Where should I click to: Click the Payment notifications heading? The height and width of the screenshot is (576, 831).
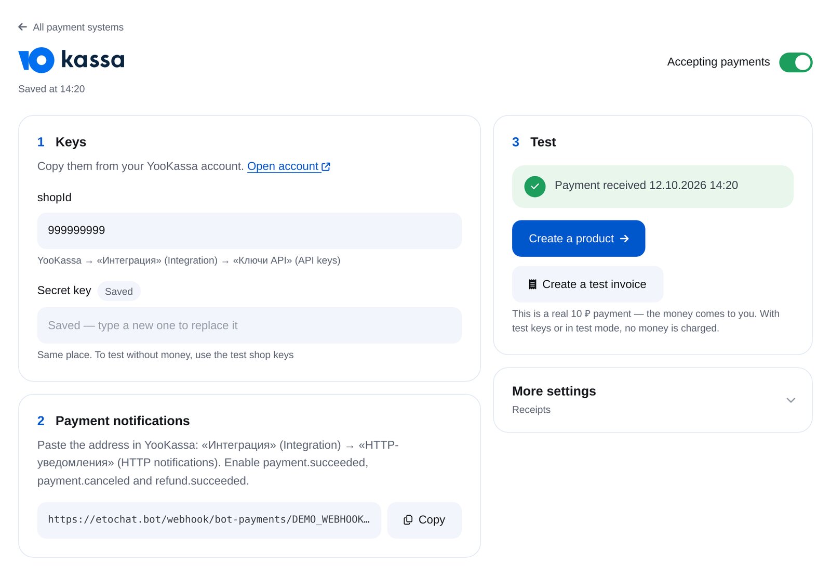coord(123,421)
